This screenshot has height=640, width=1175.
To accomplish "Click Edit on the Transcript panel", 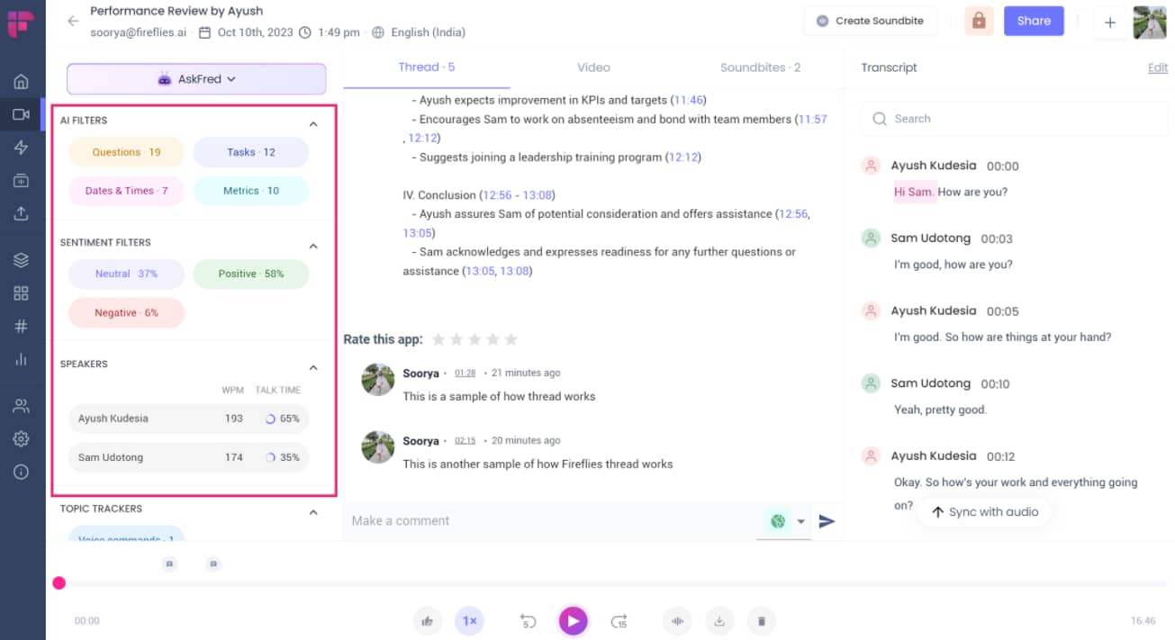I will (1157, 67).
